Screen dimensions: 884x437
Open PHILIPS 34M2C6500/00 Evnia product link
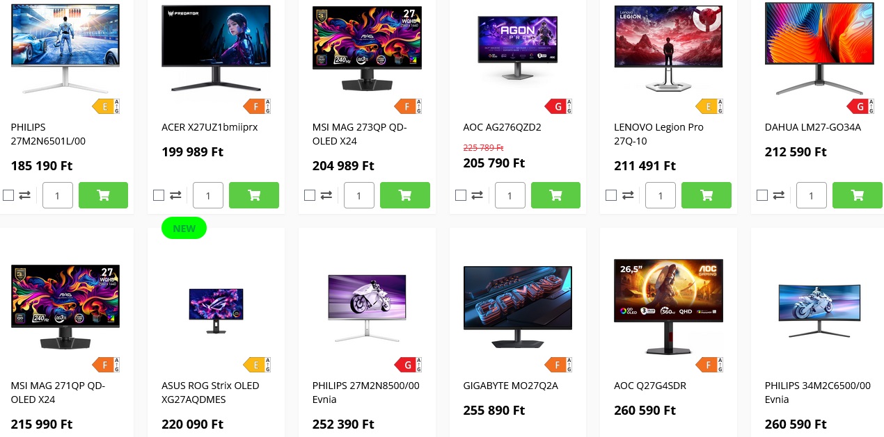point(817,393)
